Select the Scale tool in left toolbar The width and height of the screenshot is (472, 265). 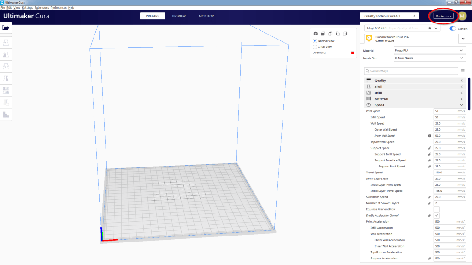pyautogui.click(x=6, y=54)
